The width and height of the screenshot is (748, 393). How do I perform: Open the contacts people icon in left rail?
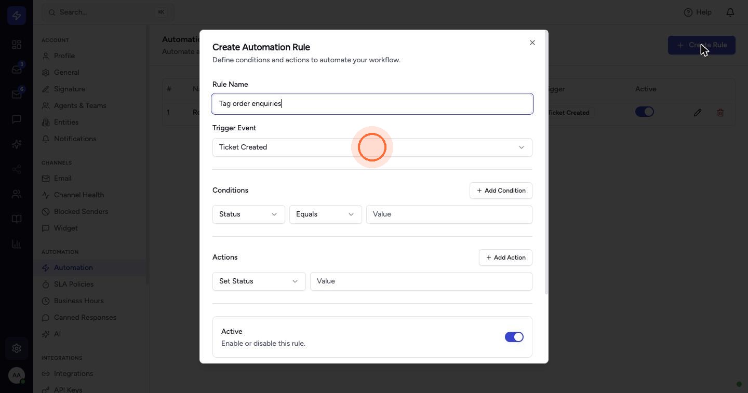point(17,194)
